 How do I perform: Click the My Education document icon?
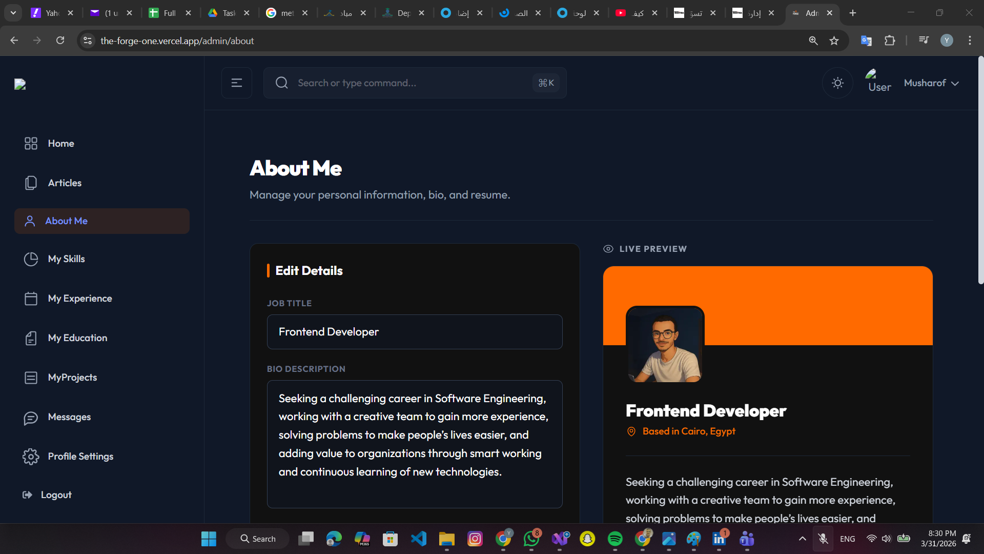click(x=31, y=338)
